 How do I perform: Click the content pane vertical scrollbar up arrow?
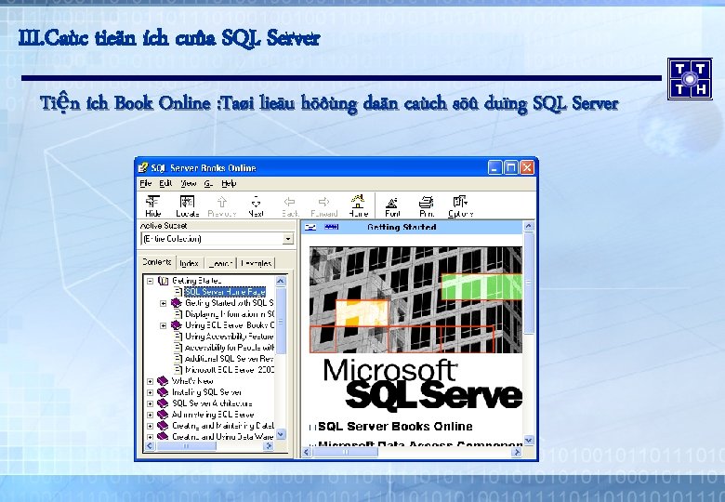click(529, 226)
